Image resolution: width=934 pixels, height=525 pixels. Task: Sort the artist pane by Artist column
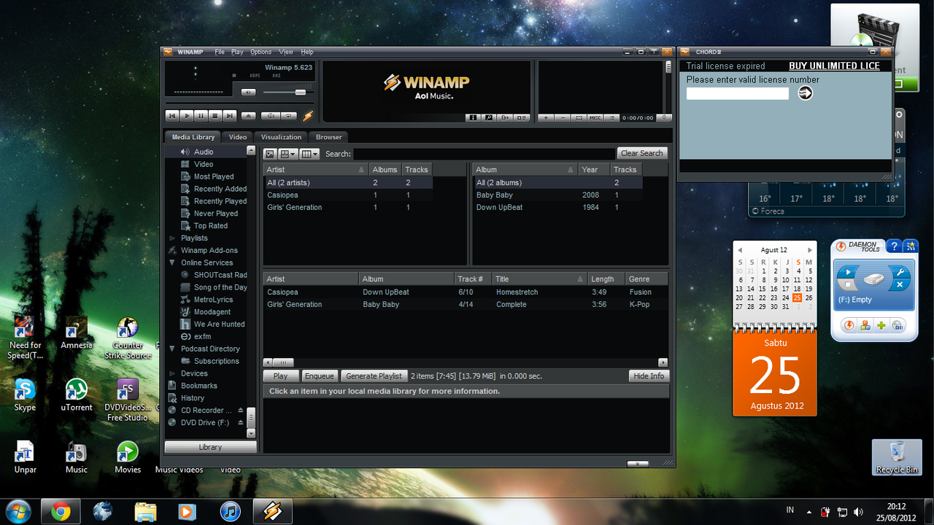pos(315,169)
